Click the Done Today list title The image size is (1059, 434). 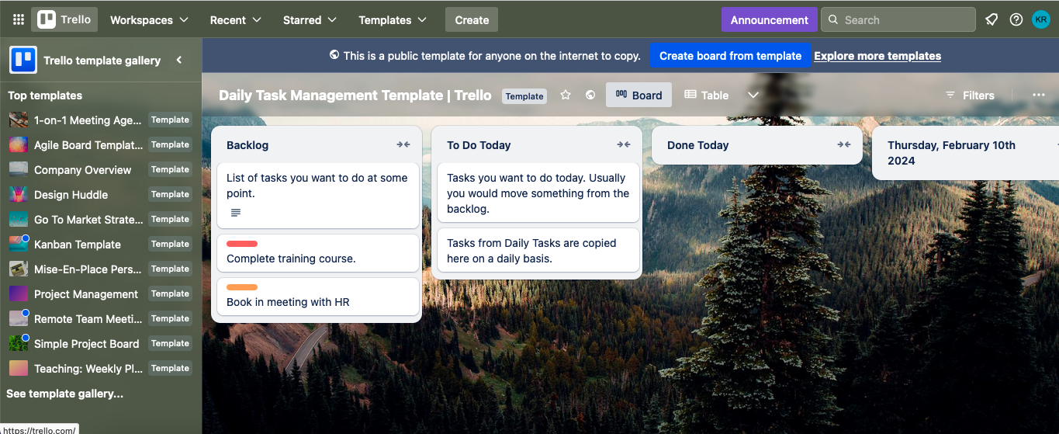(697, 144)
